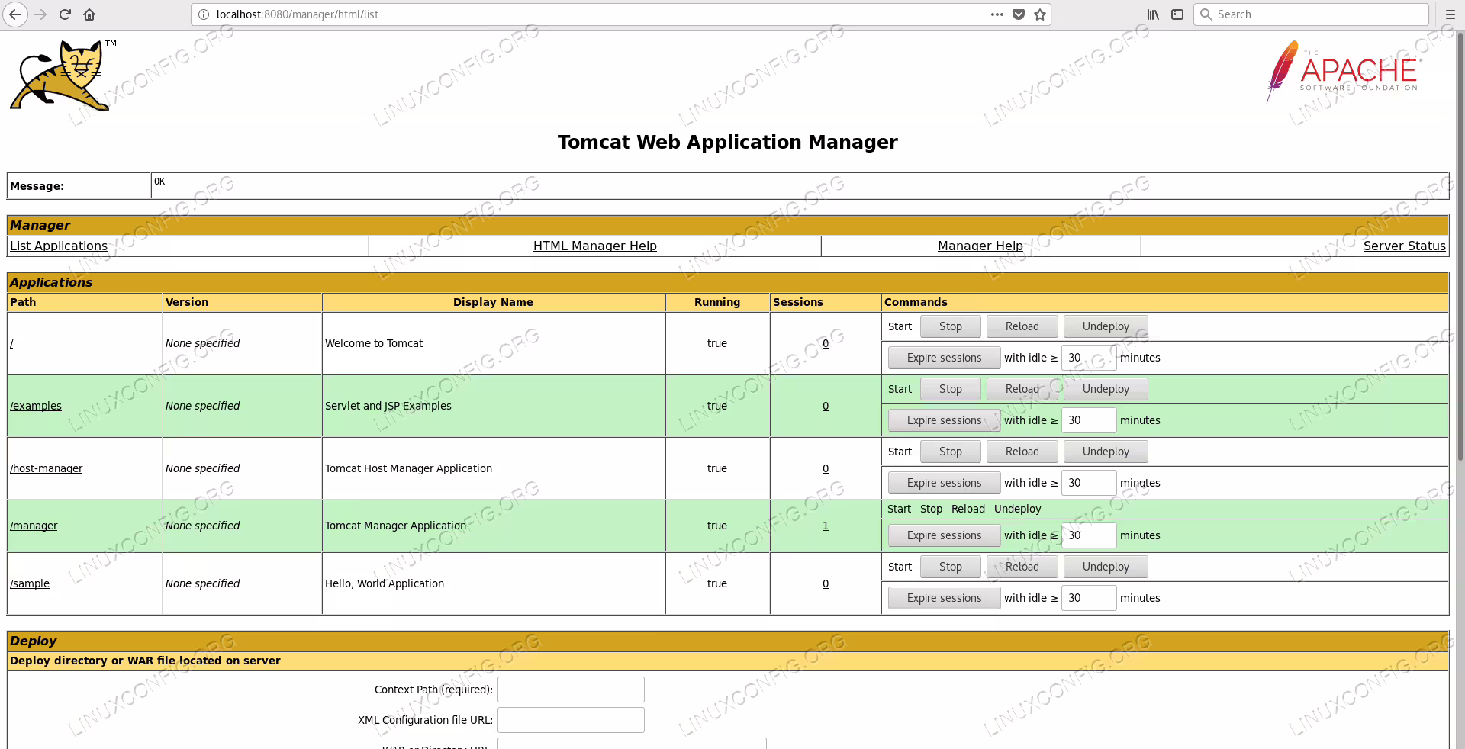This screenshot has height=749, width=1465.
Task: Select 'Welcome to Tomcat' display name text
Action: 374,343
